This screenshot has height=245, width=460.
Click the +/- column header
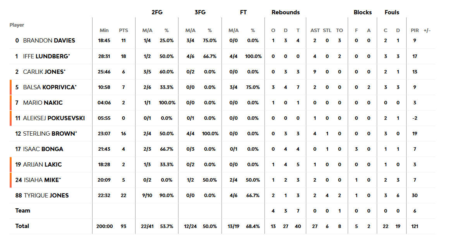click(427, 31)
